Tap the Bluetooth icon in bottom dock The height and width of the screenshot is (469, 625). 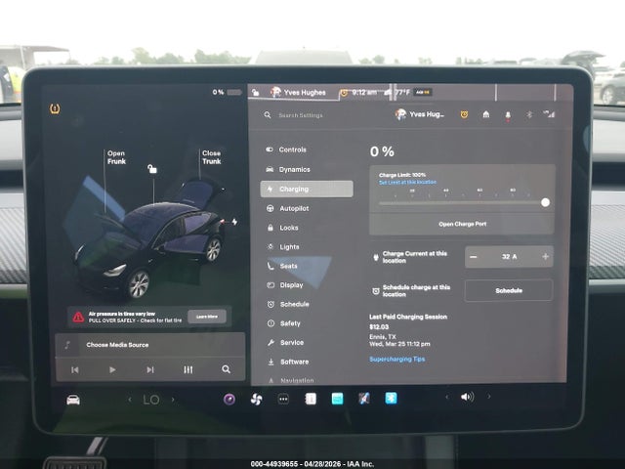[391, 398]
